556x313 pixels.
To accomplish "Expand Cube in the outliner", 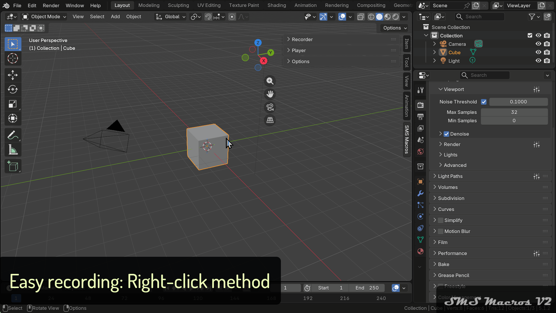I will (x=434, y=52).
